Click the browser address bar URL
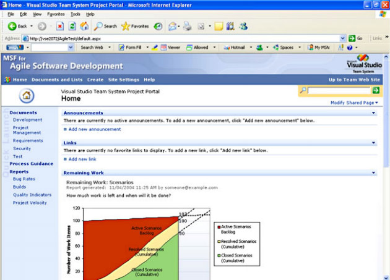 pyautogui.click(x=65, y=38)
